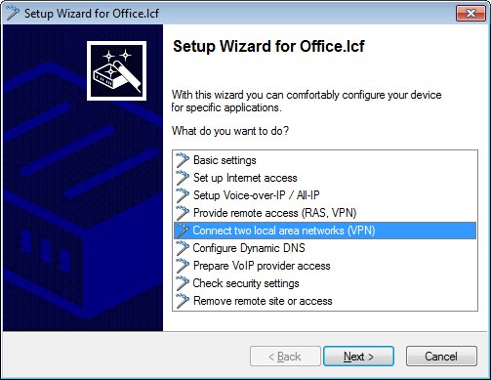Choose Set up Internet access option
The image size is (491, 380).
pyautogui.click(x=325, y=178)
